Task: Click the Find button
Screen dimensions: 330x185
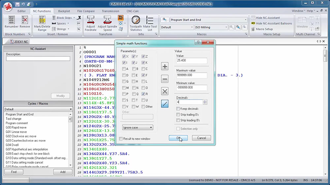Action: (x=14, y=172)
